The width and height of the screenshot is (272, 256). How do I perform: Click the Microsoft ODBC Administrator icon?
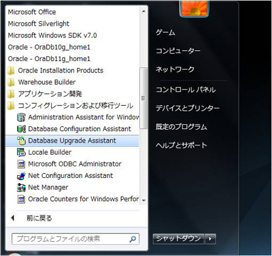pos(21,164)
